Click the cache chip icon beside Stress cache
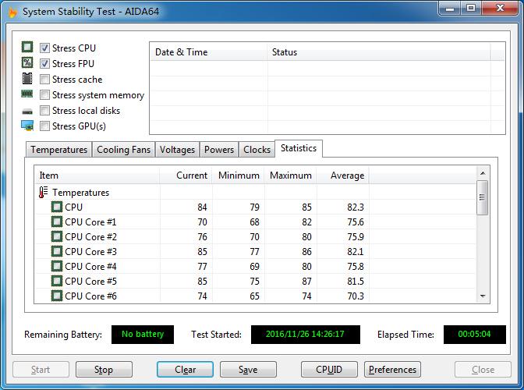 coord(27,80)
